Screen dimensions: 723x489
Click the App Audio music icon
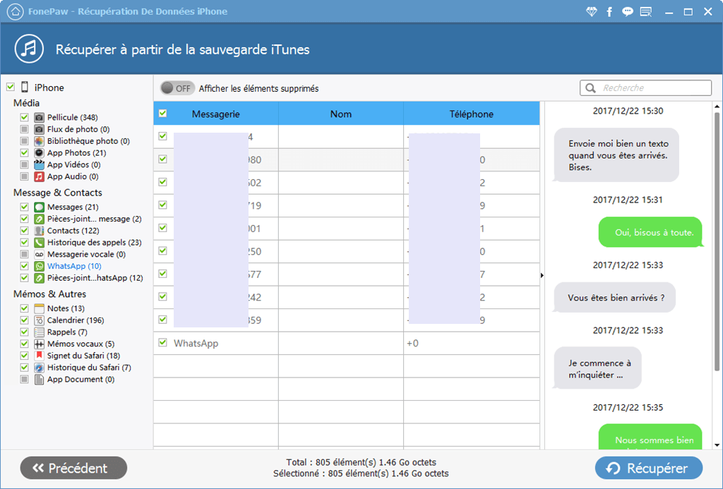40,176
